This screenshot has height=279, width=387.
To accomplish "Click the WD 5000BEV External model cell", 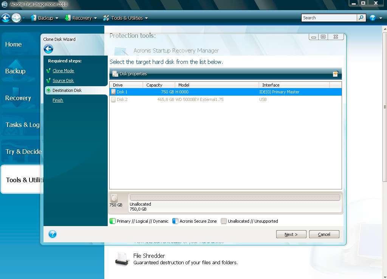I will [200, 99].
